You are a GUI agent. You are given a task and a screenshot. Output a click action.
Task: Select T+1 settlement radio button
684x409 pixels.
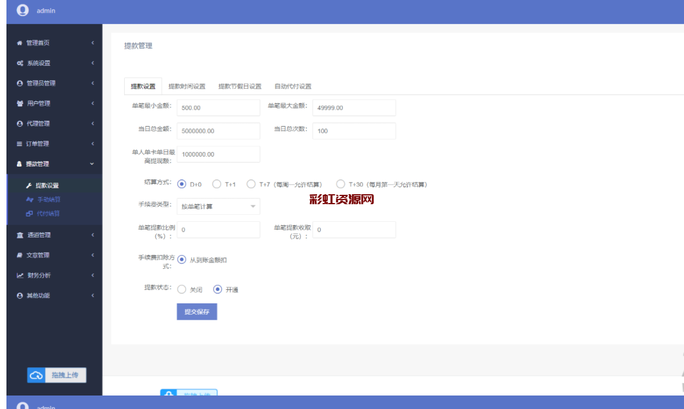point(216,184)
